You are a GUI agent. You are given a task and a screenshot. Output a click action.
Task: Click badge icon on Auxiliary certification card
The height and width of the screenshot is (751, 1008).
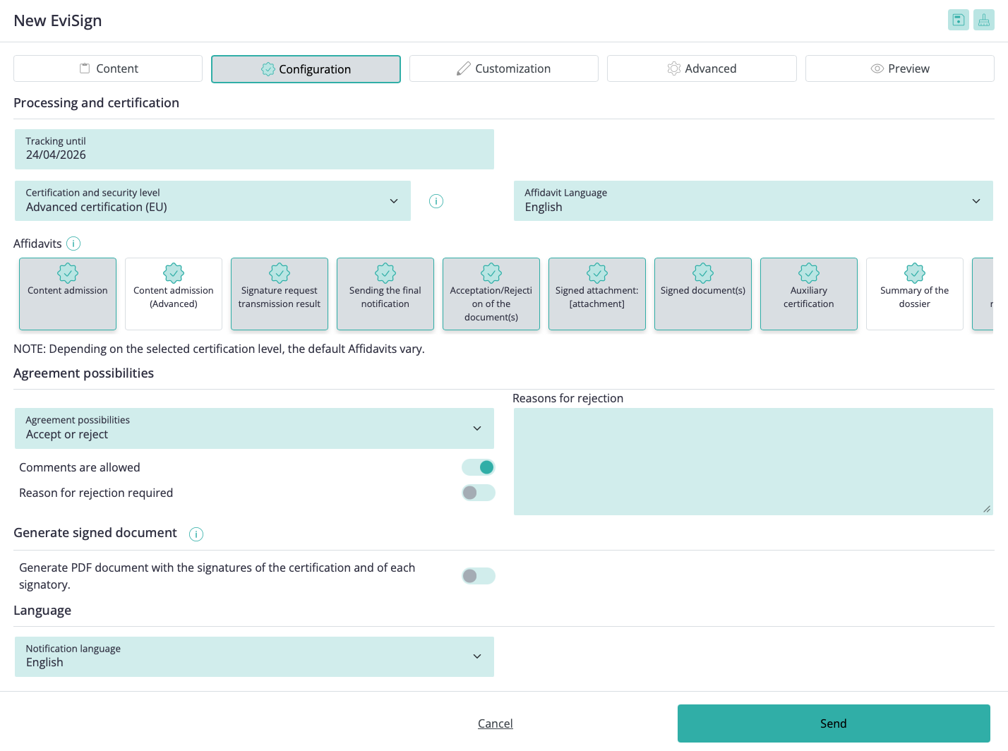pos(809,273)
